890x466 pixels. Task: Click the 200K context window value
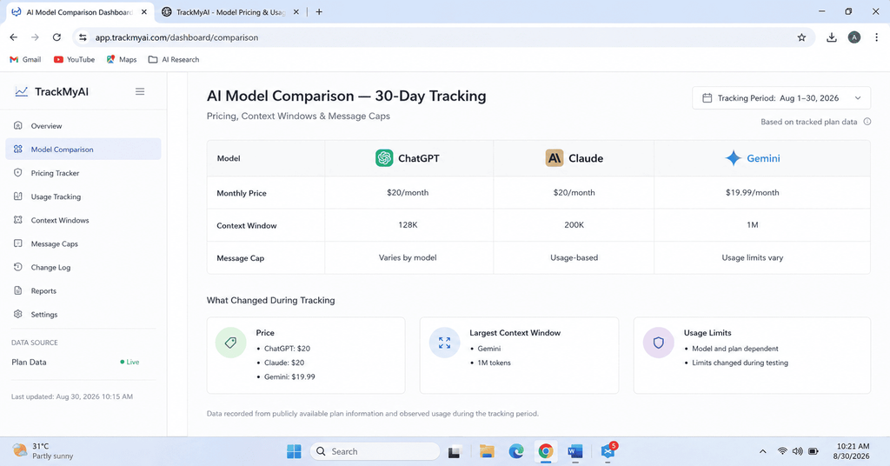[x=574, y=225]
